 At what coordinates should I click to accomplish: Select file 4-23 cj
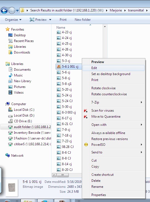[67, 32]
